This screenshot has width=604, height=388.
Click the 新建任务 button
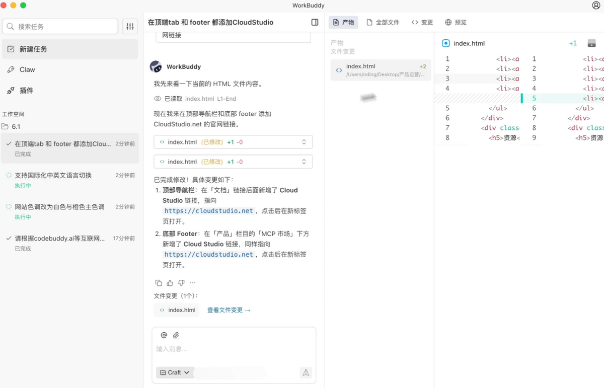70,49
